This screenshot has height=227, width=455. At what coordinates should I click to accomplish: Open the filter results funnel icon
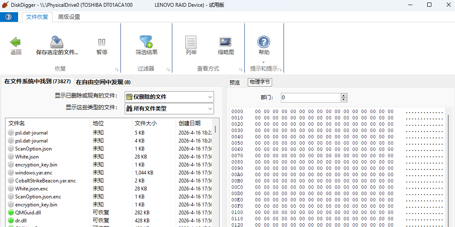(x=146, y=42)
